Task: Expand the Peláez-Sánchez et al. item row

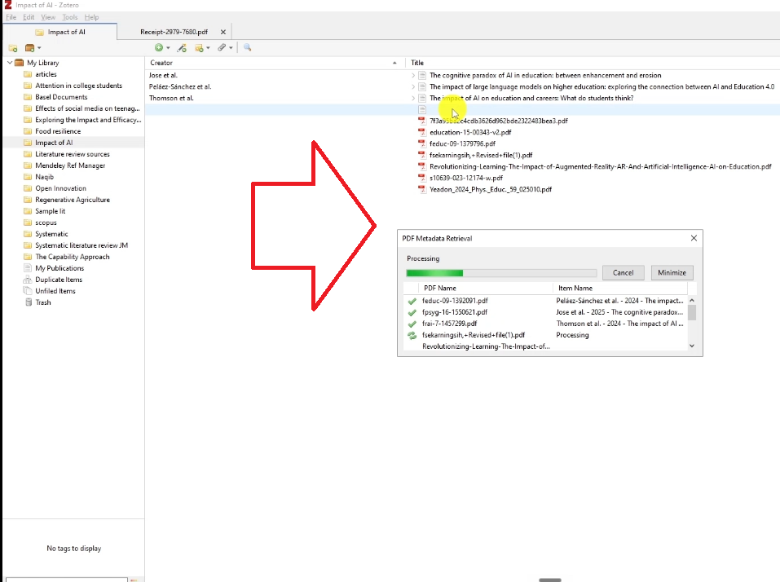Action: [x=413, y=87]
